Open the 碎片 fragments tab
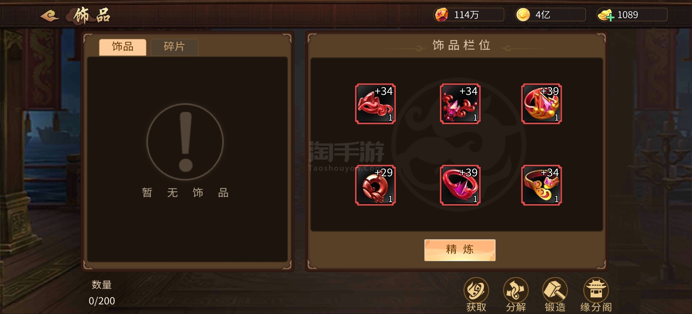This screenshot has width=692, height=314. (x=174, y=47)
